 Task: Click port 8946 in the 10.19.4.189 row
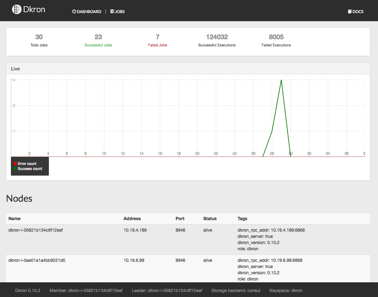pyautogui.click(x=180, y=230)
